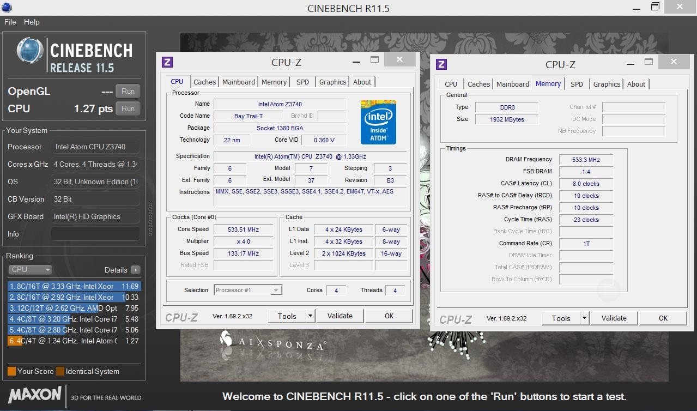Click Tools button in the left CPU-Z window
The width and height of the screenshot is (697, 411).
click(287, 316)
